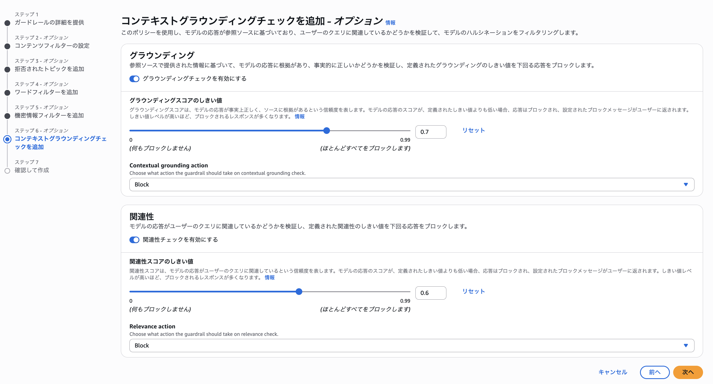Click 次へ to proceed
This screenshot has height=384, width=713.
(x=688, y=372)
